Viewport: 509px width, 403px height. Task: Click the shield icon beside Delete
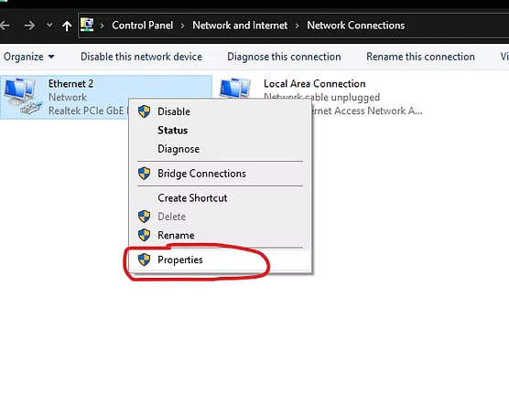(x=144, y=217)
